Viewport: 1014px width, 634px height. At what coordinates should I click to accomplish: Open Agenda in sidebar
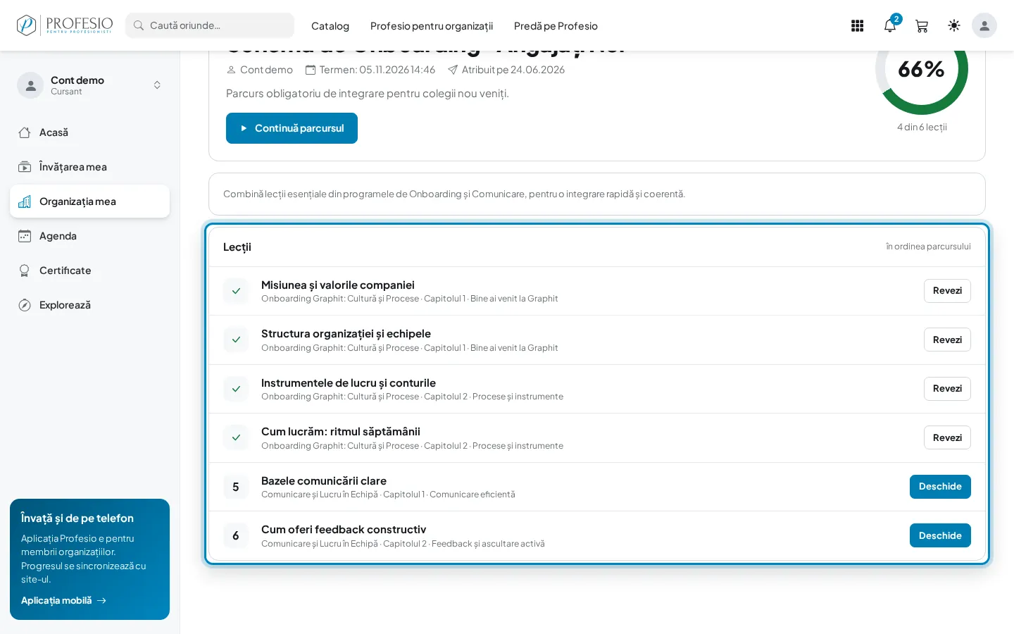[89, 236]
